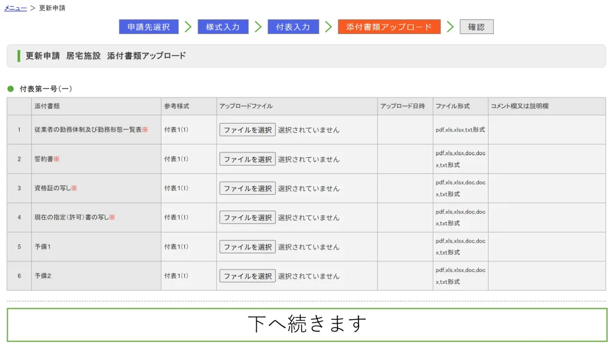
Task: Click ファイルを選択 in the 予備2 row
Action: (x=247, y=275)
